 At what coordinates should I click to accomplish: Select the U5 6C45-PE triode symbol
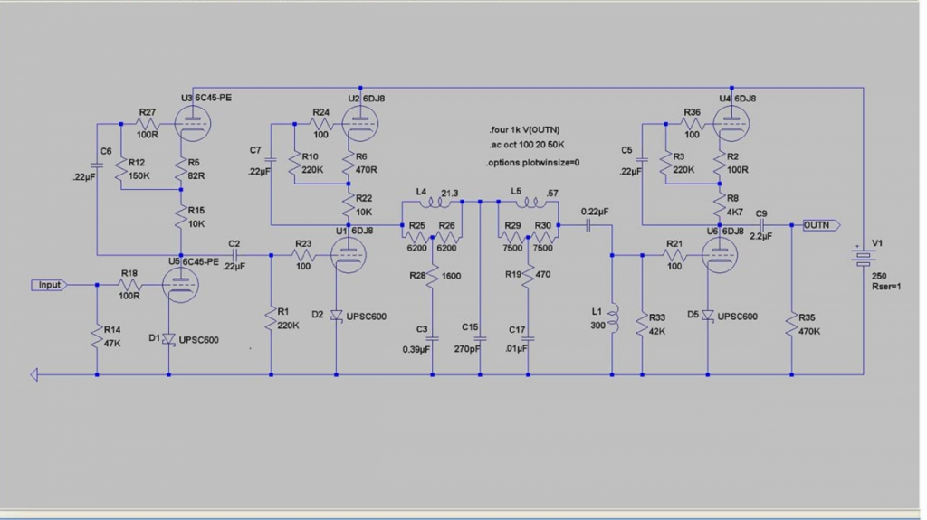[181, 285]
